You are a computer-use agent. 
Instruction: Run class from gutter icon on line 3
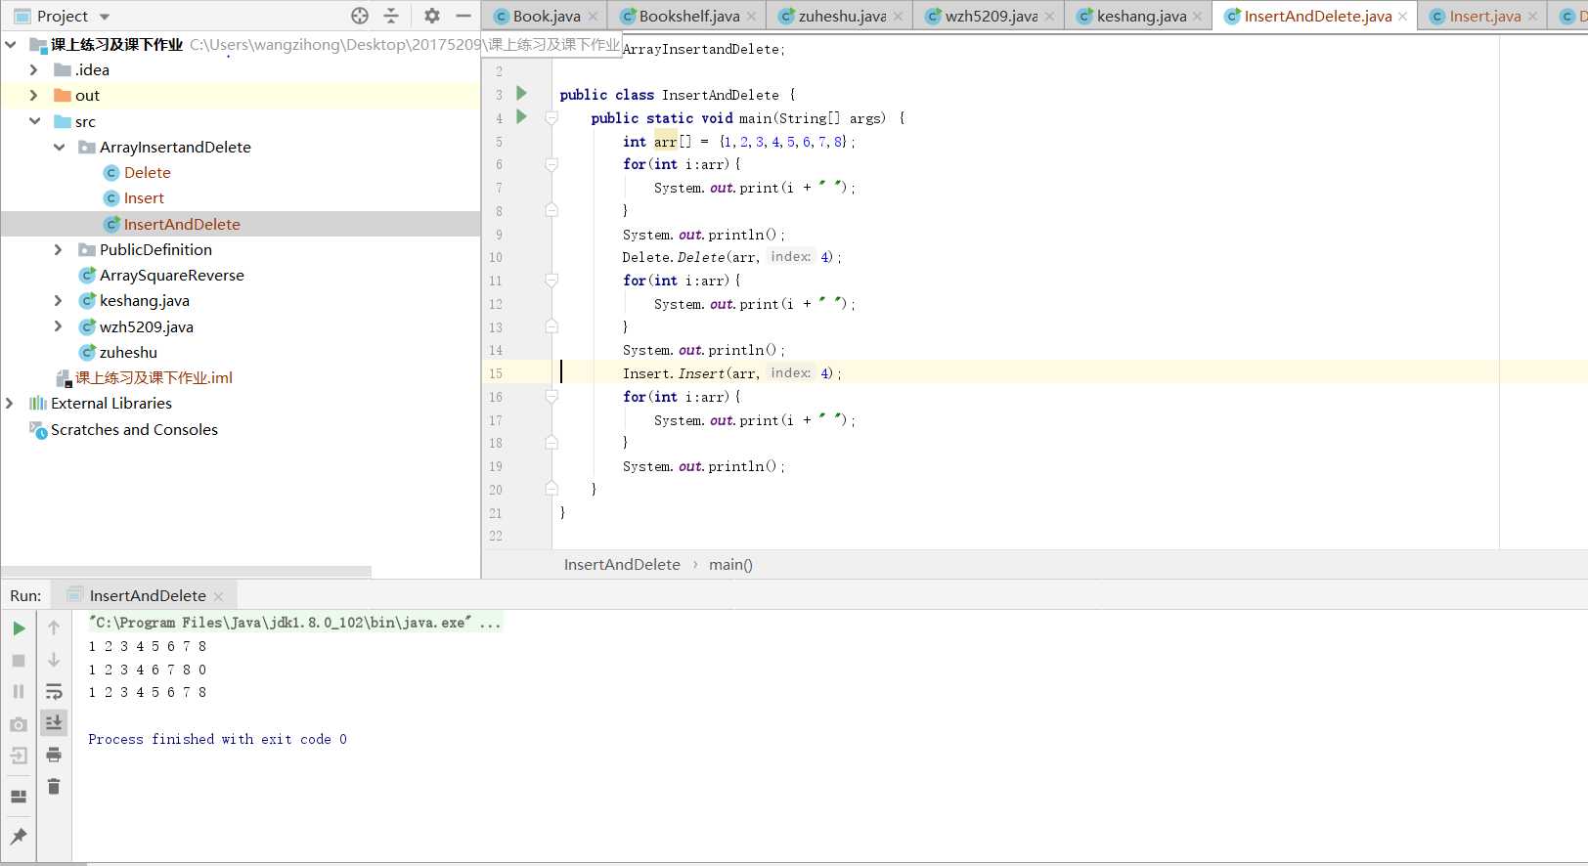[521, 93]
